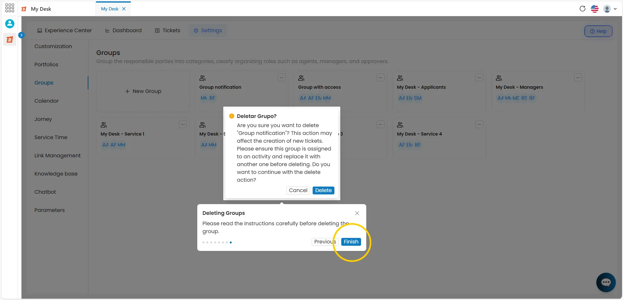The width and height of the screenshot is (623, 300).
Task: Open the user account avatar dropdown
Action: (x=610, y=9)
